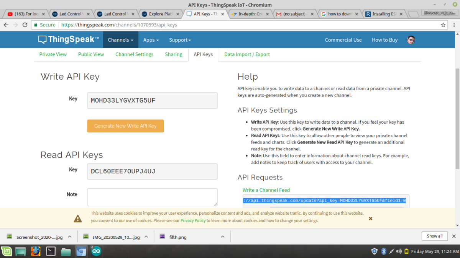Switch to the Channel Settings tab

click(134, 54)
